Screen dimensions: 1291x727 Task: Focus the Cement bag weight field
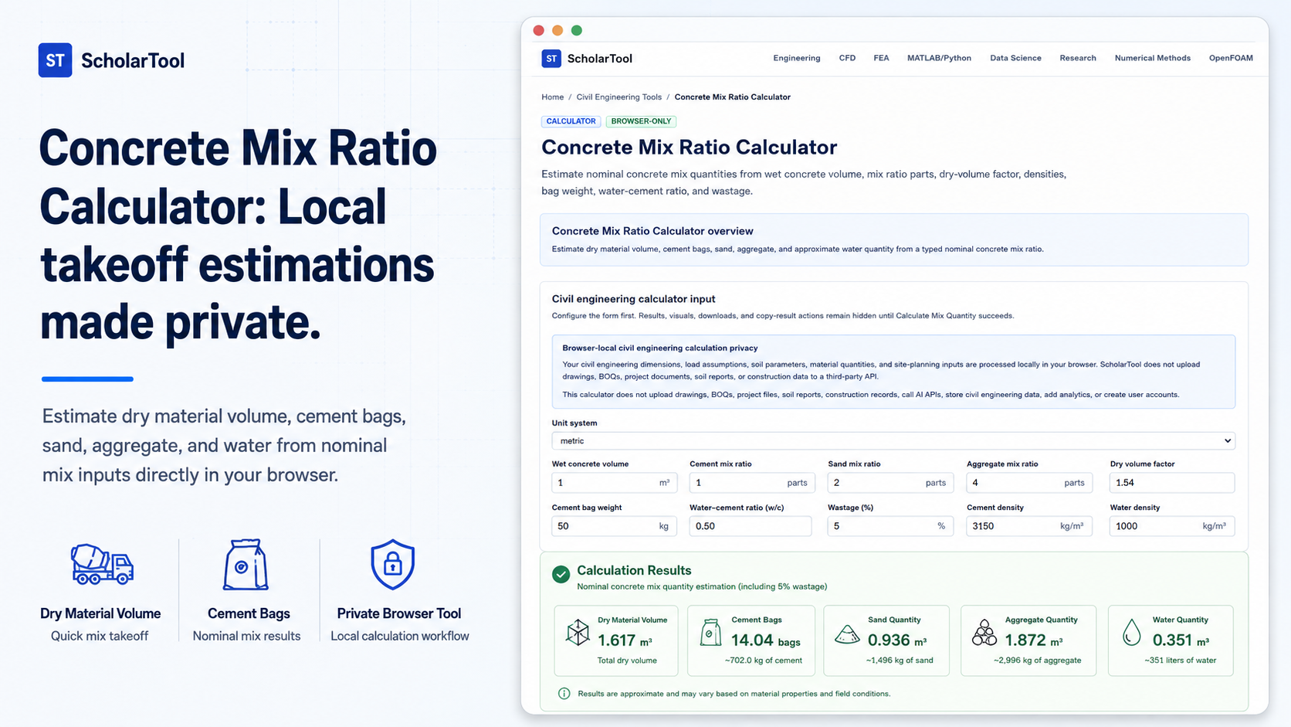tap(614, 526)
